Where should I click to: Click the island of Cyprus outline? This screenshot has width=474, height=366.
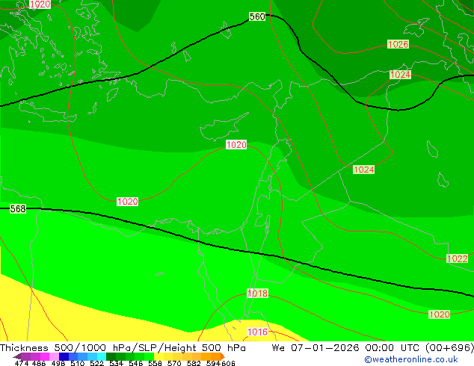coord(224,127)
